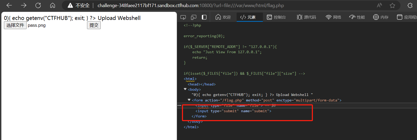Image resolution: width=417 pixels, height=140 pixels.
Task: Collapse the form element node
Action: 189,100
